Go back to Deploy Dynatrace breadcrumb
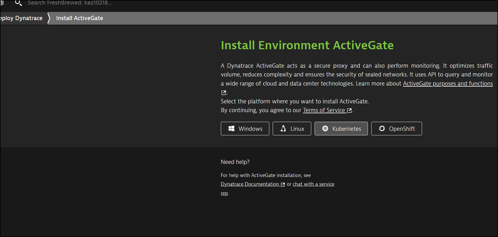498x237 pixels. (x=22, y=18)
